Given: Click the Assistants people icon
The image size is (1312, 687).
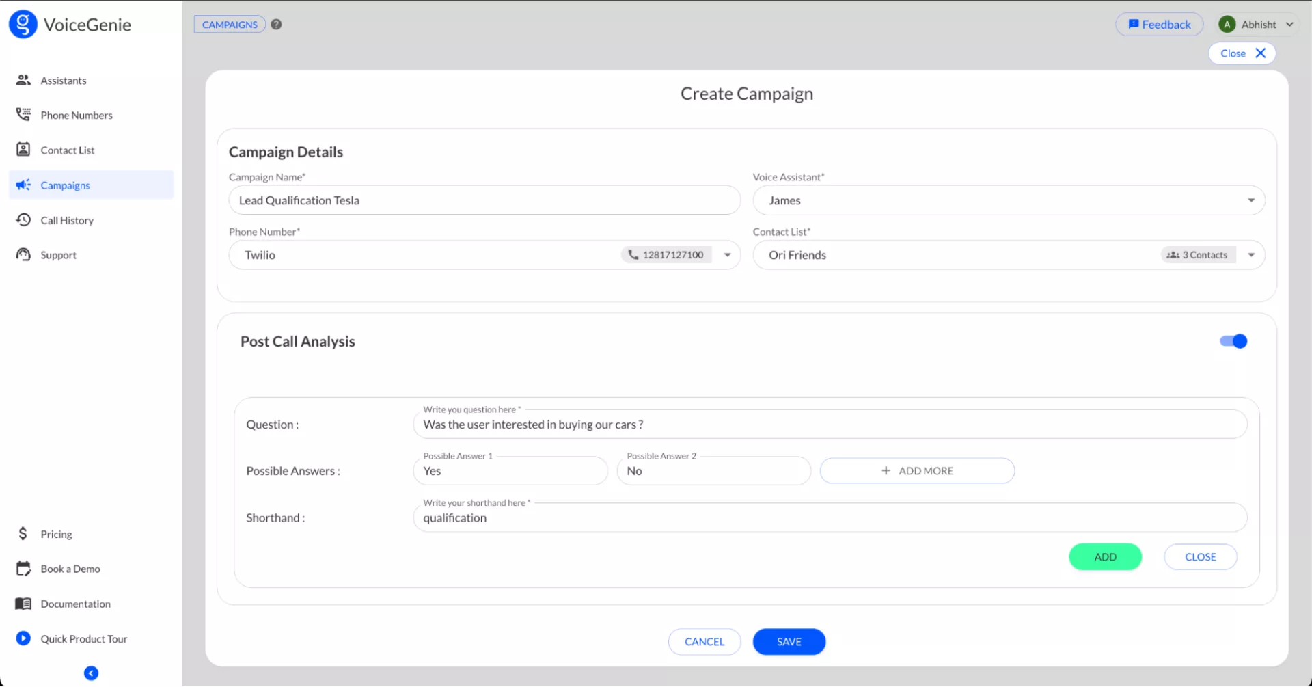Looking at the screenshot, I should click(23, 80).
